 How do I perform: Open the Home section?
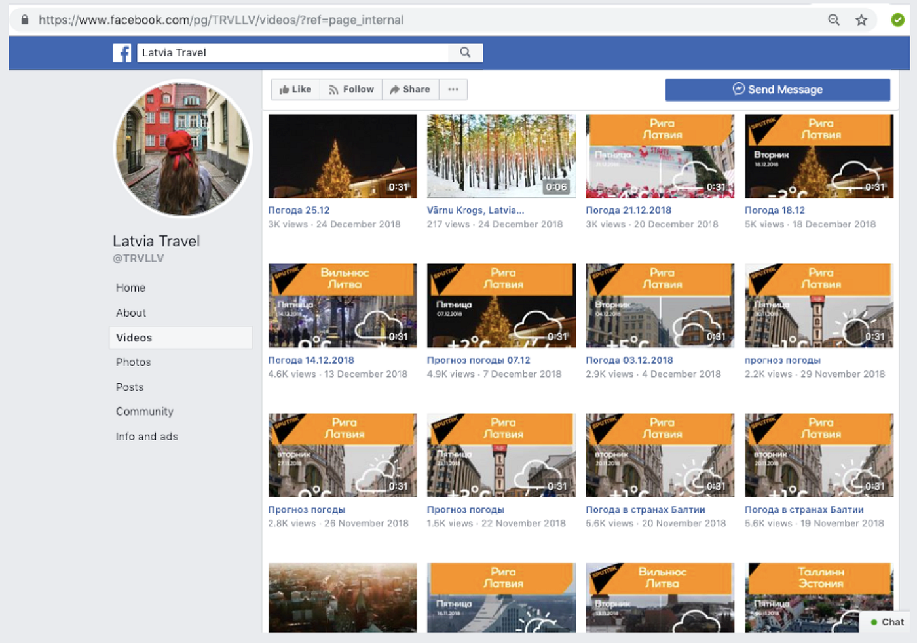pyautogui.click(x=130, y=288)
